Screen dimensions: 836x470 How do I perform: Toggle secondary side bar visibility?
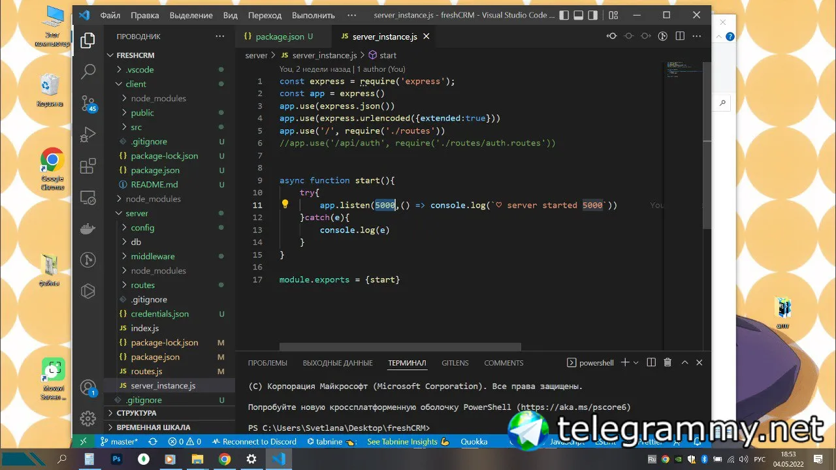click(594, 15)
